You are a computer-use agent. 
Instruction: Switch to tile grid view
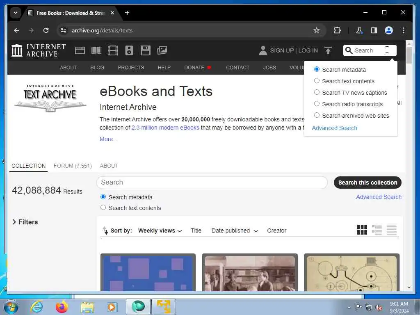pyautogui.click(x=362, y=230)
